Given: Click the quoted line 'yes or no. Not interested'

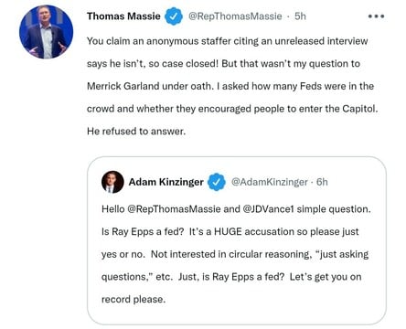Looking at the screenshot, I should (235, 254).
